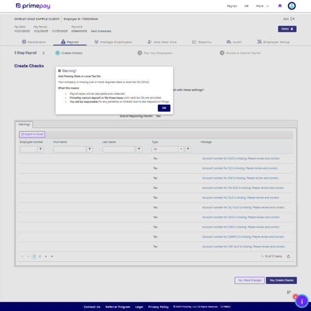Refresh the warnings grid
This screenshot has height=311, width=311.
(x=288, y=256)
